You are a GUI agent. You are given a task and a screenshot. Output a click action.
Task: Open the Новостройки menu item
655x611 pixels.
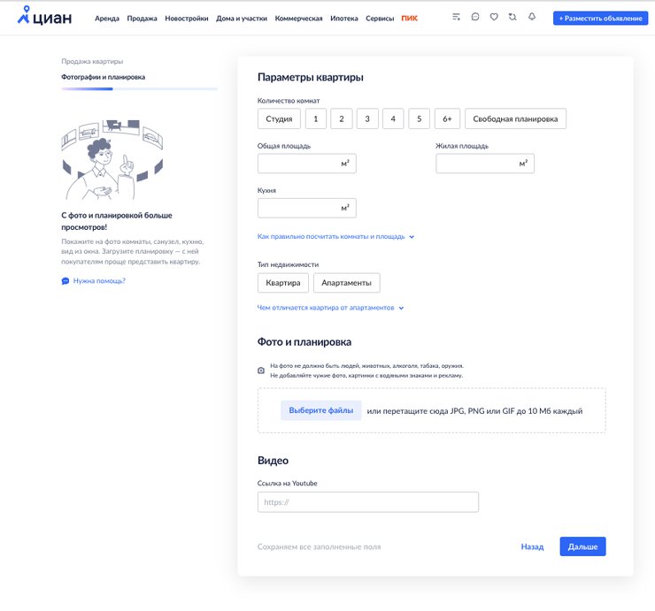(187, 18)
